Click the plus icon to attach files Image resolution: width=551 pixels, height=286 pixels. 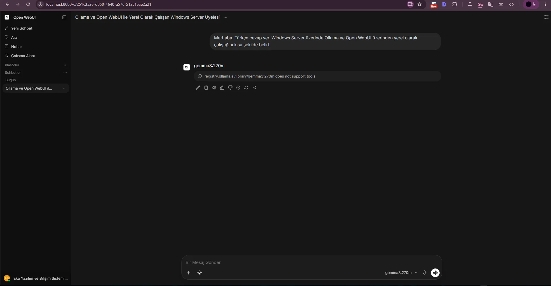pyautogui.click(x=188, y=273)
